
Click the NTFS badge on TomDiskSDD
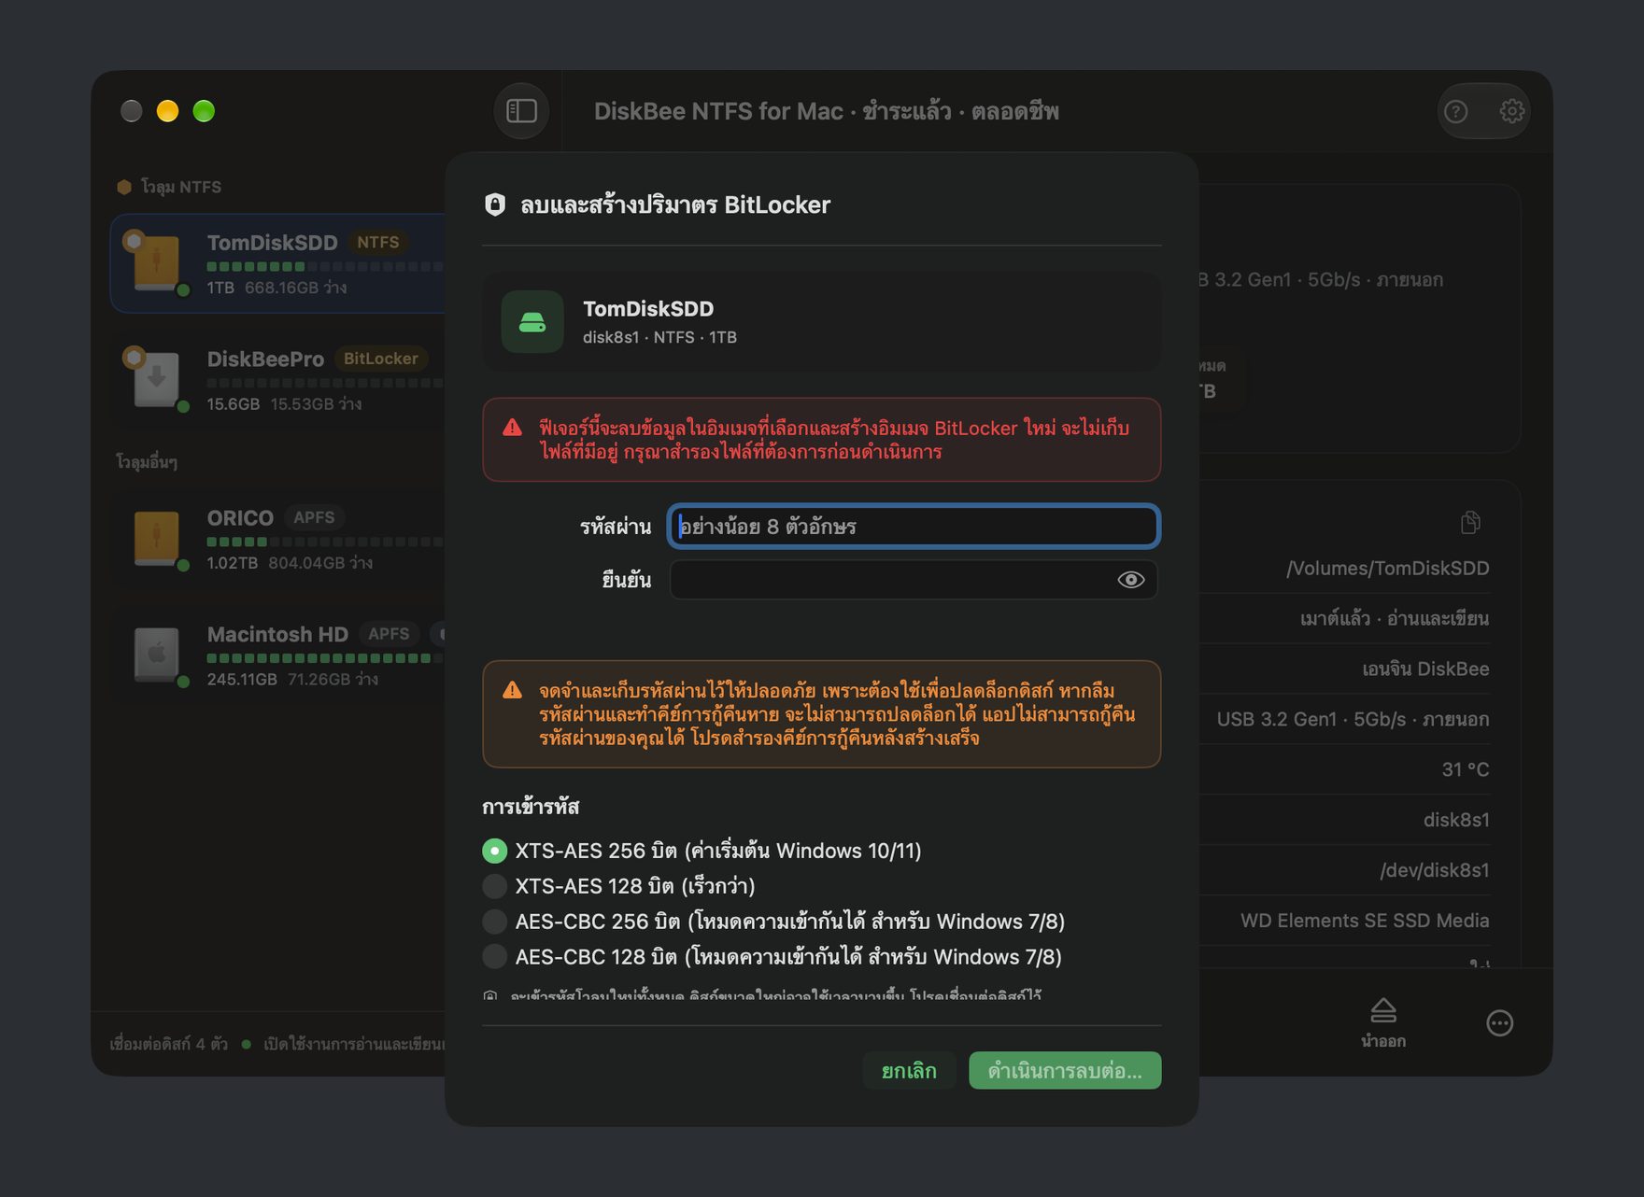[377, 242]
